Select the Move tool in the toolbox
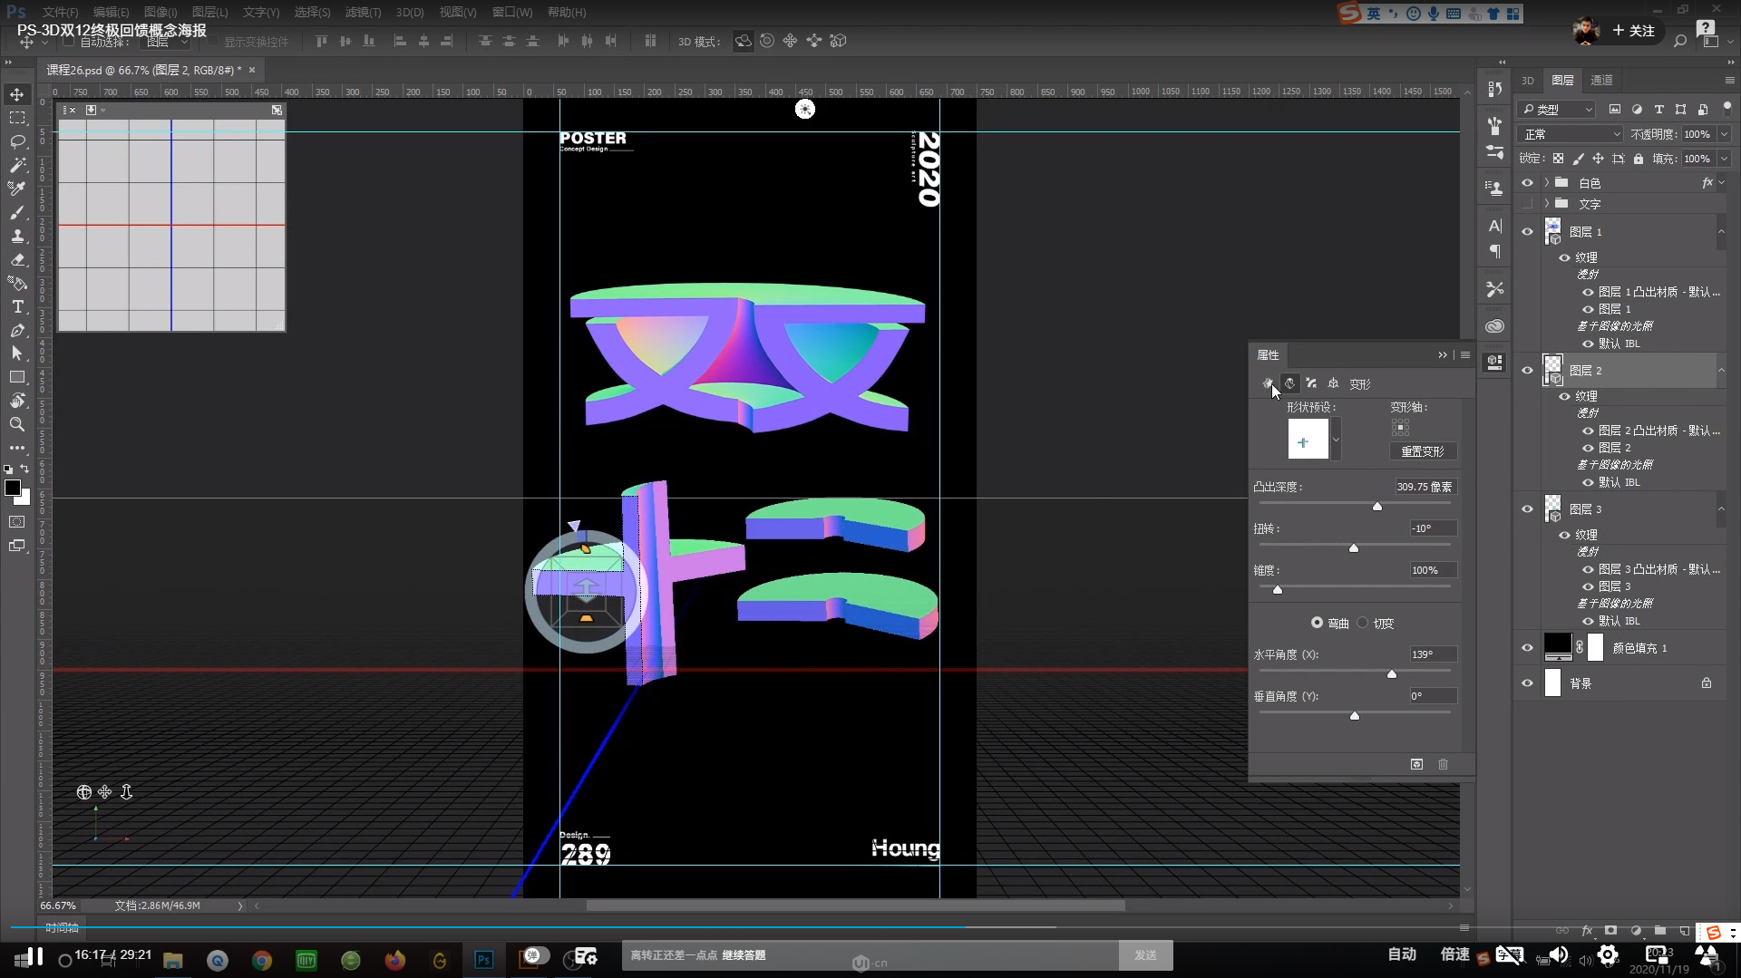This screenshot has width=1741, height=978. coord(17,94)
